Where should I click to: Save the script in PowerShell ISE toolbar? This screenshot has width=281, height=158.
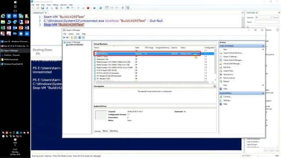[43, 8]
